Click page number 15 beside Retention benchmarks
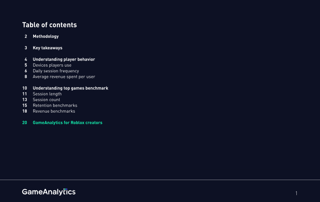This screenshot has width=320, height=202. pos(25,105)
